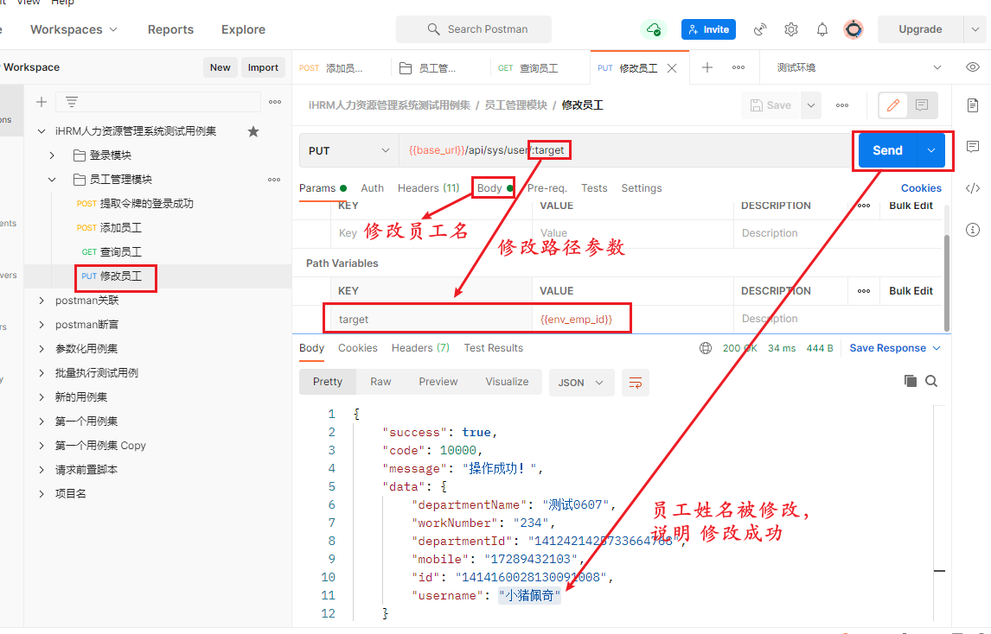Search the response with magnifier icon
Image resolution: width=991 pixels, height=634 pixels.
pyautogui.click(x=931, y=381)
